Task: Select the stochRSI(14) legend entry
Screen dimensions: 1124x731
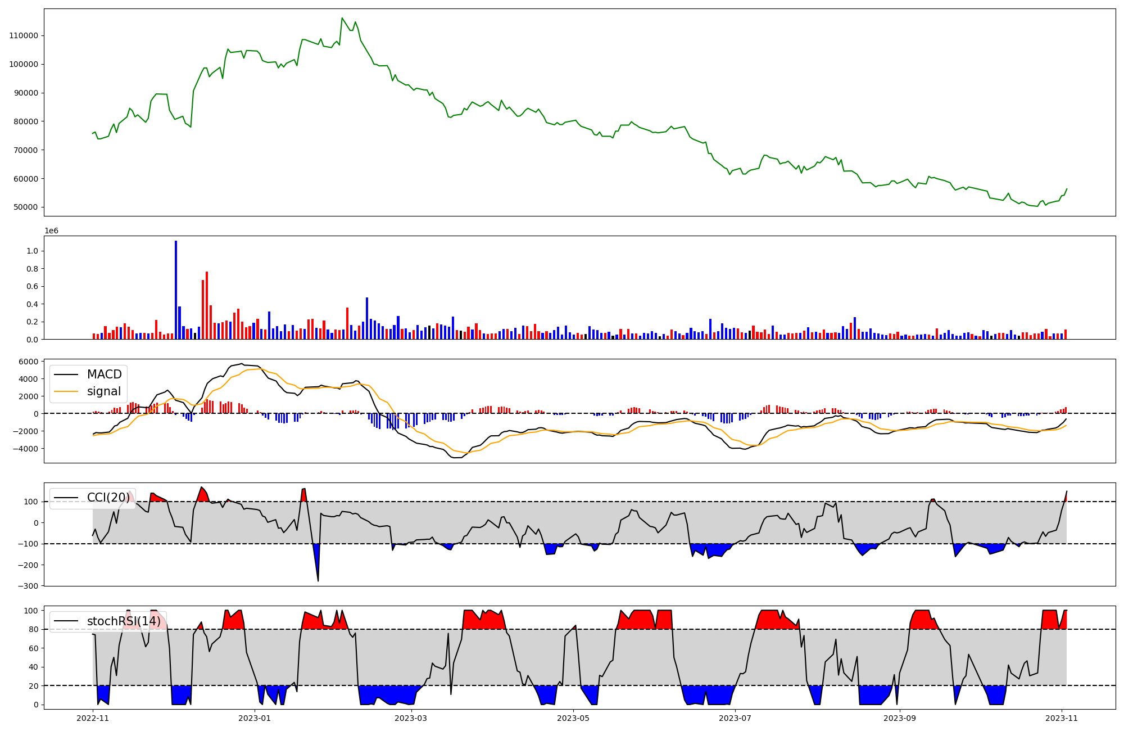Action: 124,621
